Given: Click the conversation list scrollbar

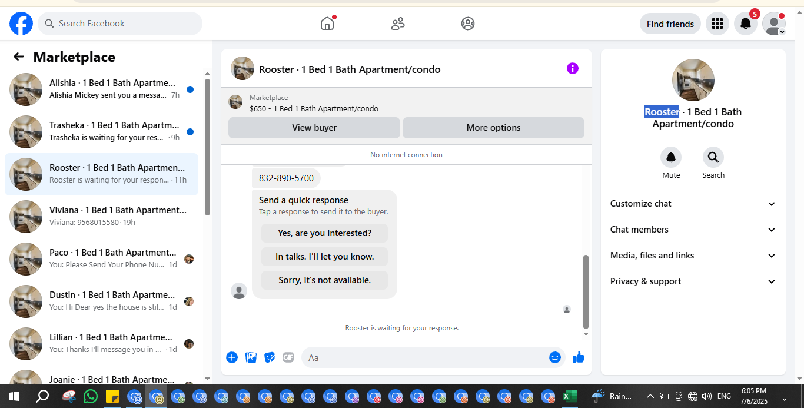Looking at the screenshot, I should pos(207,147).
